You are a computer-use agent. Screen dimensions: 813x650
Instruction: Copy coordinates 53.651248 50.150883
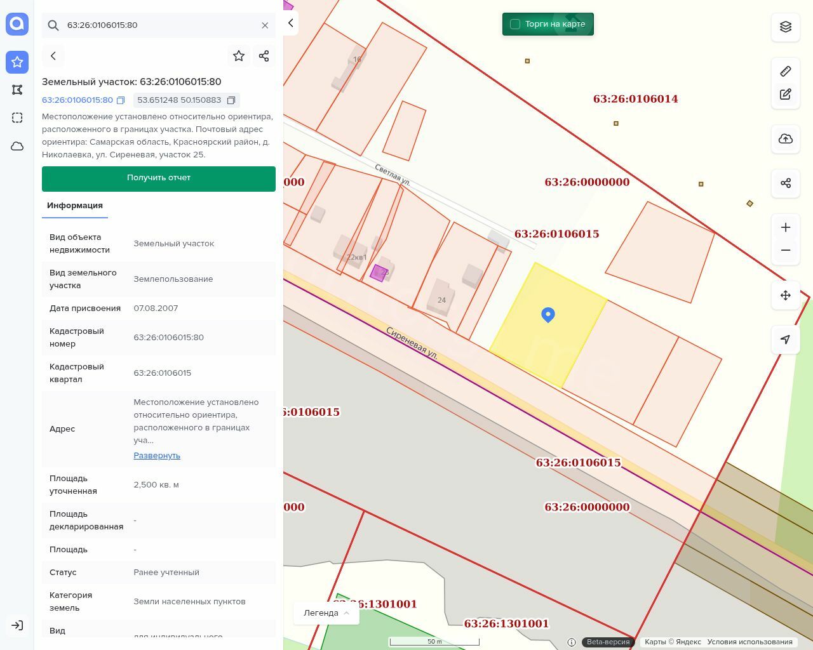pyautogui.click(x=231, y=100)
